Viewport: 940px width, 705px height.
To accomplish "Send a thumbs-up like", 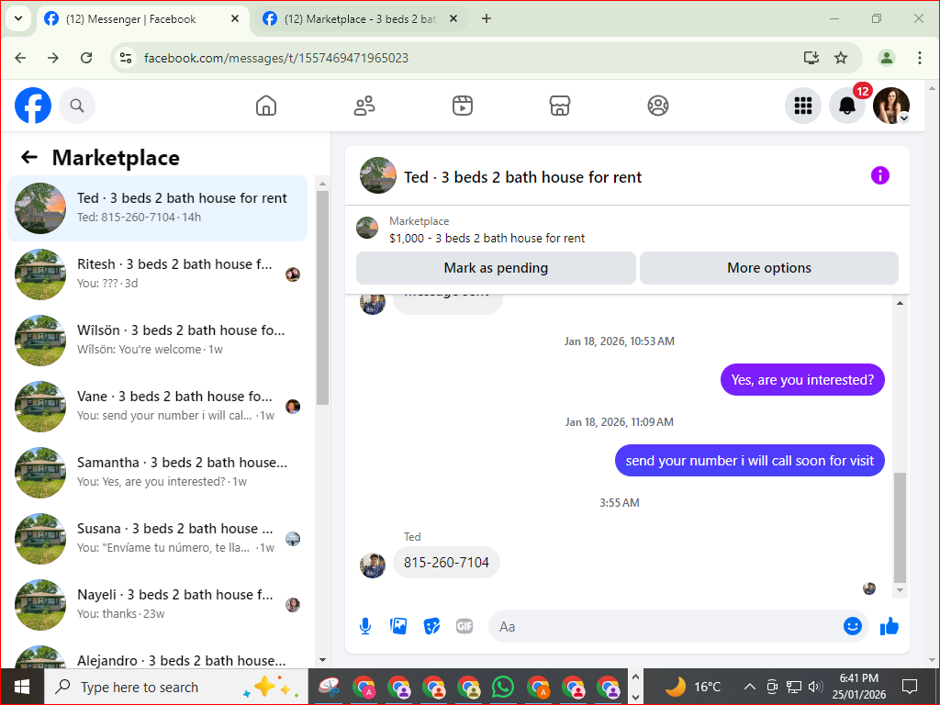I will [x=890, y=626].
